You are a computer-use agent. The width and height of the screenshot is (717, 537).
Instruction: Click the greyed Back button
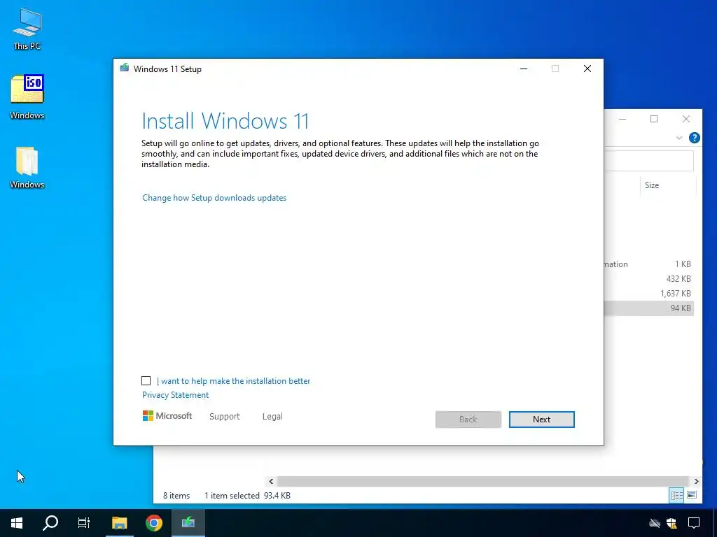pos(468,420)
